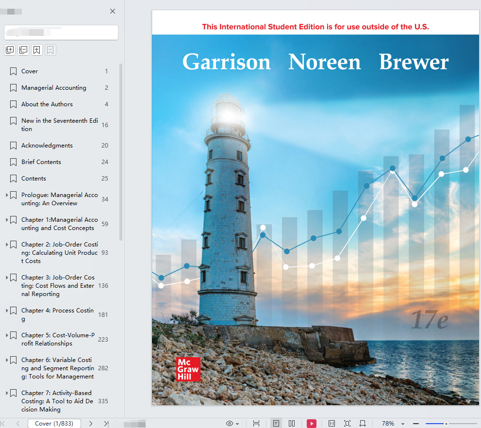This screenshot has width=481, height=428.
Task: Click the remove bookmark icon
Action: click(50, 50)
